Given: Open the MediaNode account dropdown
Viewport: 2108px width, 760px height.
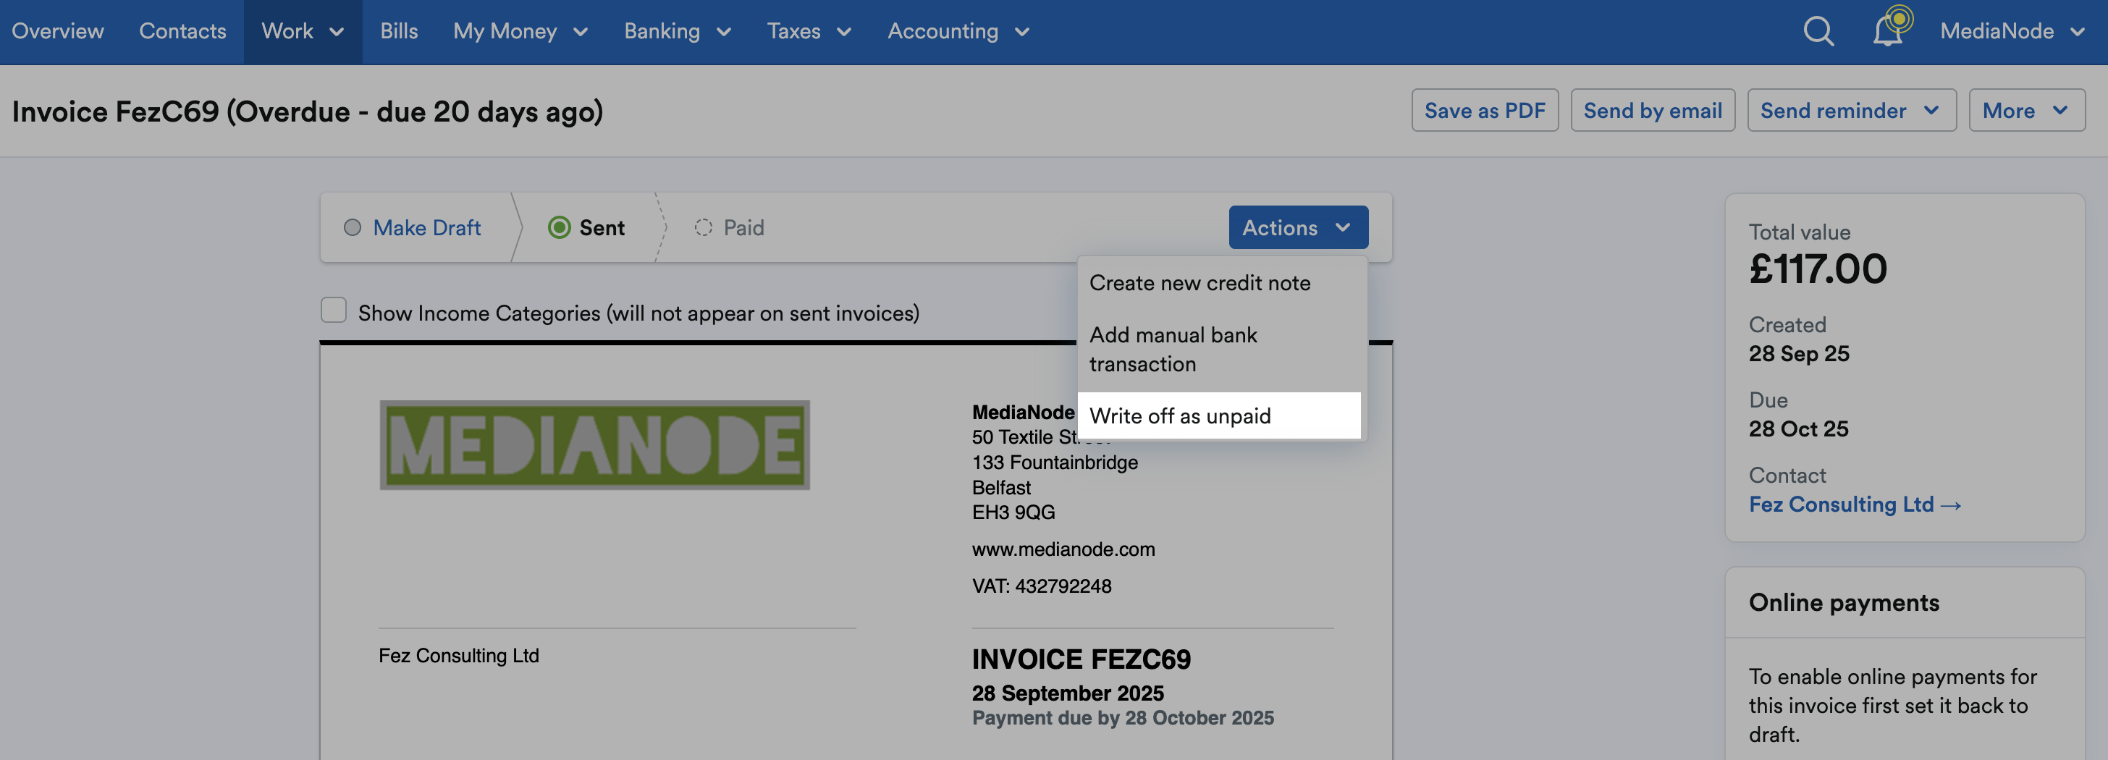Looking at the screenshot, I should pos(2012,31).
